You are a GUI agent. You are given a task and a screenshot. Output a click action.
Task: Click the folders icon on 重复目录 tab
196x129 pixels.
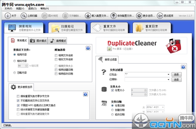pyautogui.click(x=139, y=28)
